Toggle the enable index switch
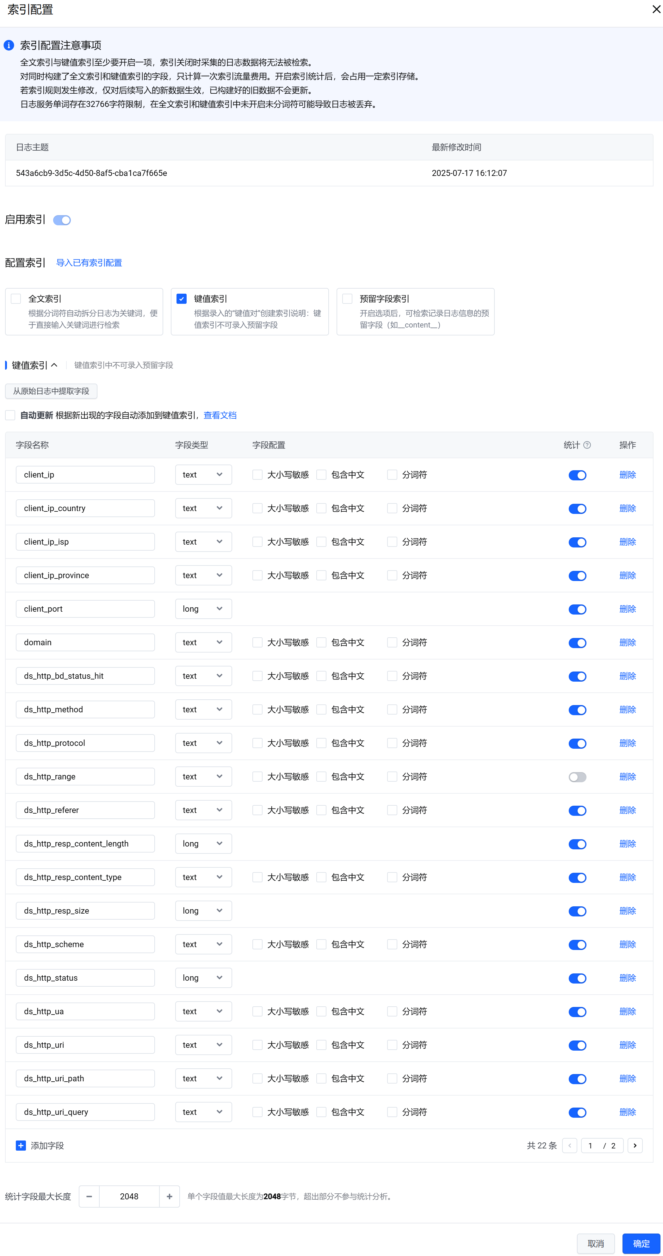 click(62, 220)
